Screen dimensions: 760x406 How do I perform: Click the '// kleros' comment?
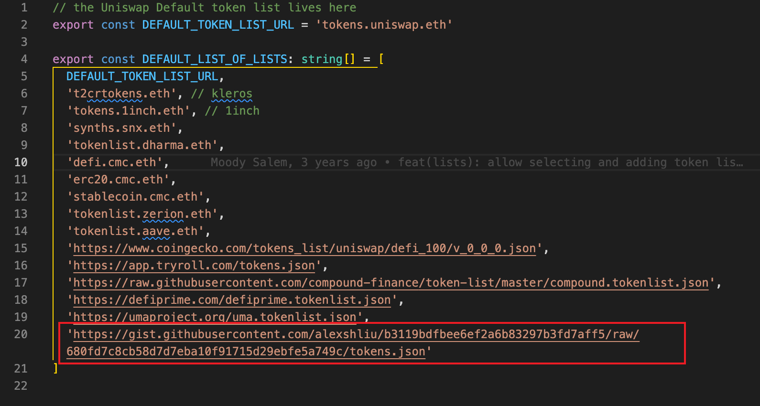[x=222, y=94]
